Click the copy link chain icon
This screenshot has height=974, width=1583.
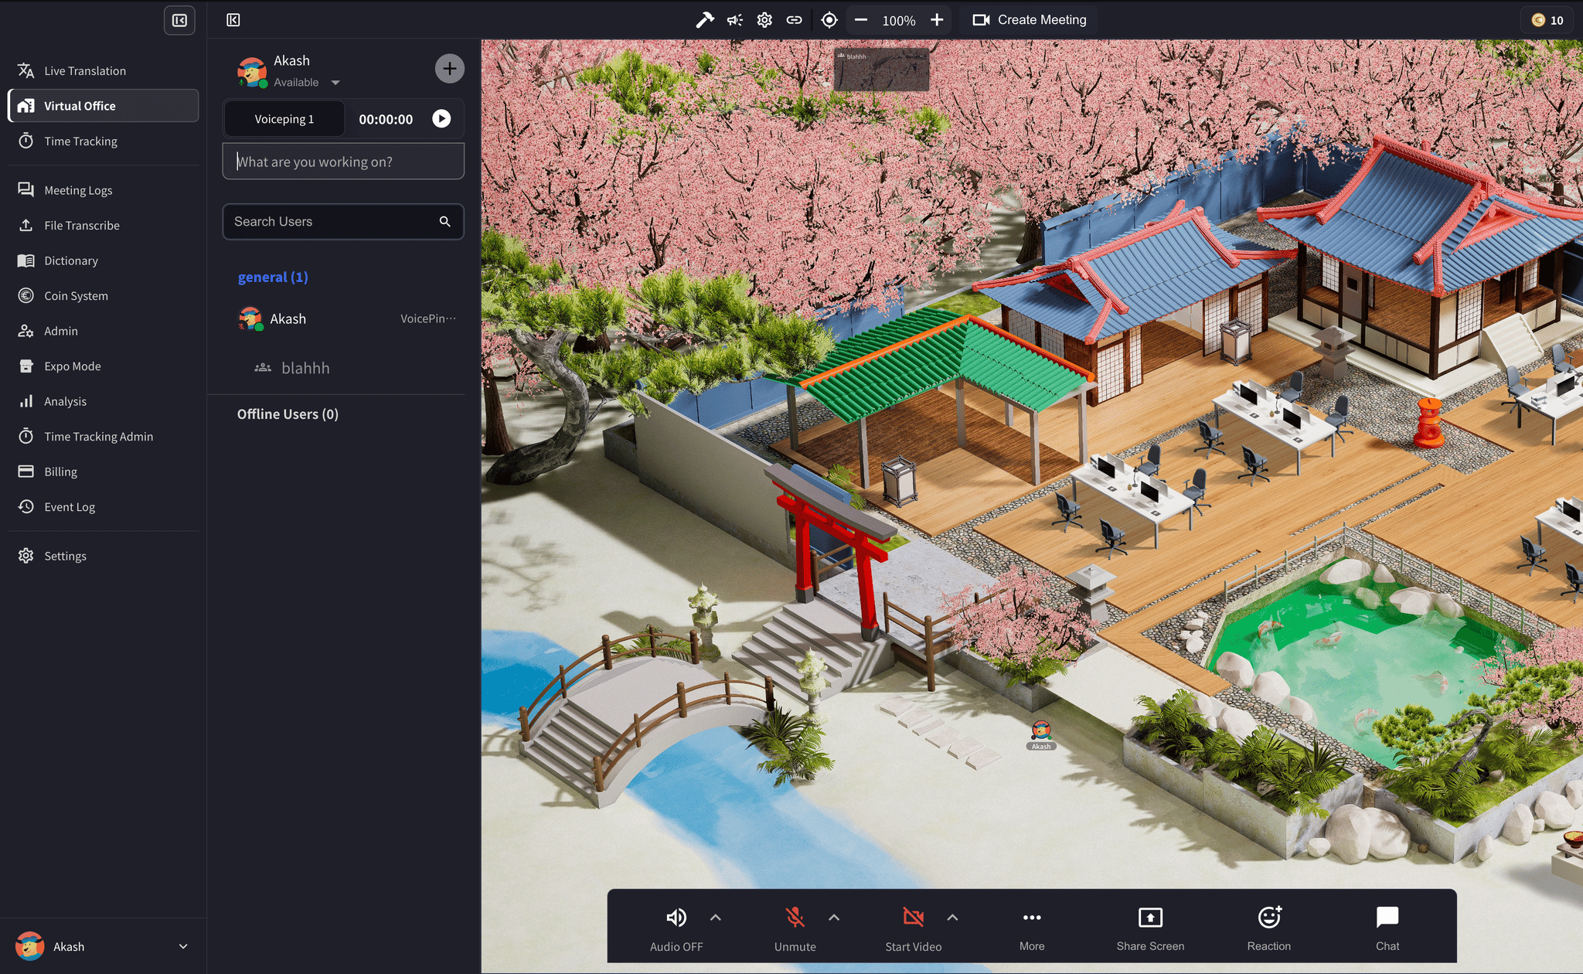pyautogui.click(x=794, y=20)
